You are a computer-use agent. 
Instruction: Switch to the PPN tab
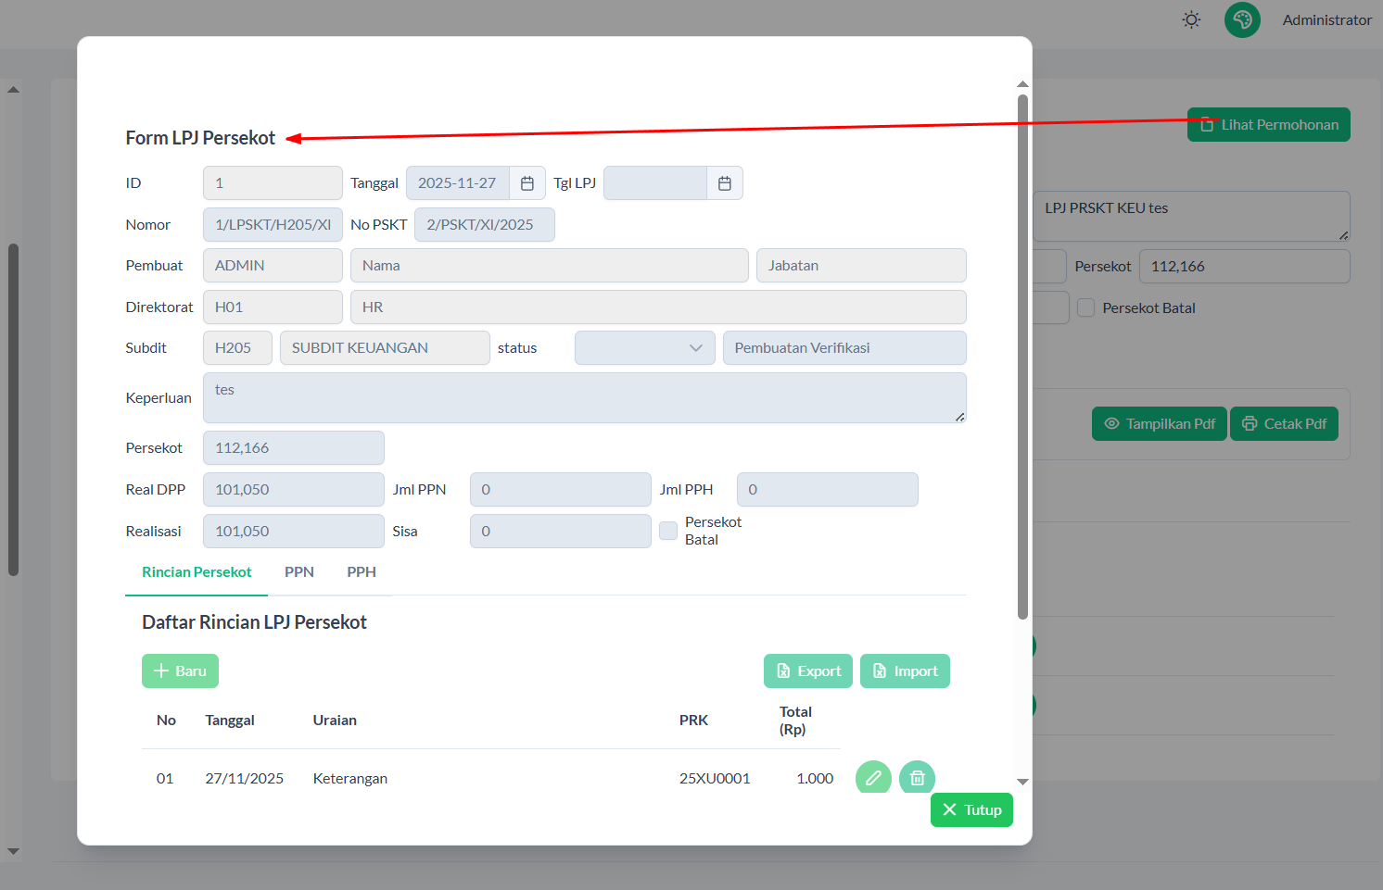[298, 572]
